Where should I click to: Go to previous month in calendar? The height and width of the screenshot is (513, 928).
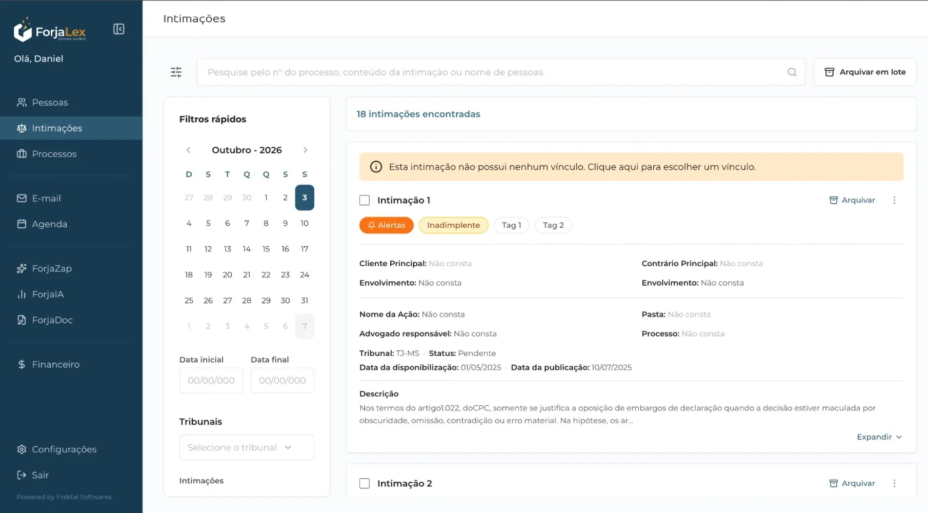tap(189, 150)
